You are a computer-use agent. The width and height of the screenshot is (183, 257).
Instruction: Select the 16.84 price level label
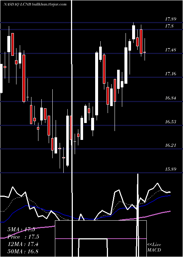(x=171, y=98)
